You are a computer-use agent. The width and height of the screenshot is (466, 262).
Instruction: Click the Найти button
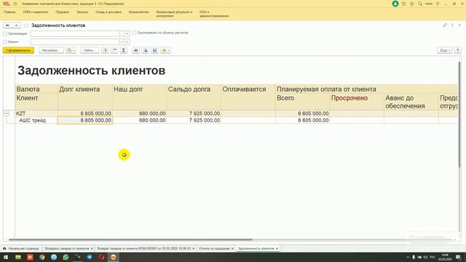(90, 50)
